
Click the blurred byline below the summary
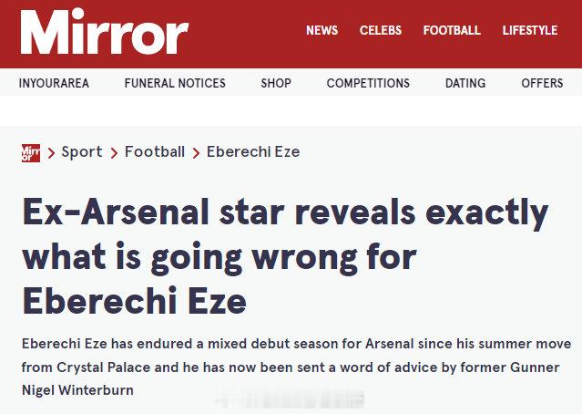[x=291, y=398]
